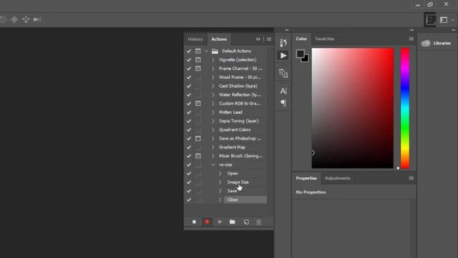Switch to the Swatches tab
This screenshot has height=258, width=458.
pyautogui.click(x=325, y=39)
